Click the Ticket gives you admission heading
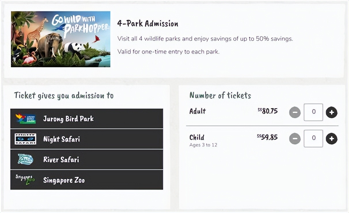 pos(64,96)
